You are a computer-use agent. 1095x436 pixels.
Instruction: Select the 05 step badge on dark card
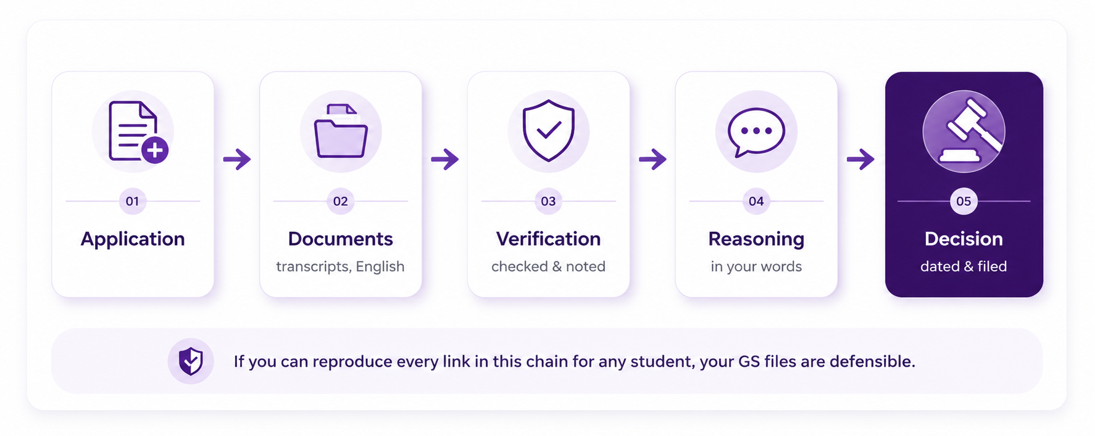point(964,201)
